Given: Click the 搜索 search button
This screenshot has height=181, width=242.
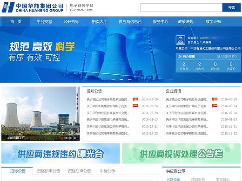Looking at the screenshot, I should [231, 7].
